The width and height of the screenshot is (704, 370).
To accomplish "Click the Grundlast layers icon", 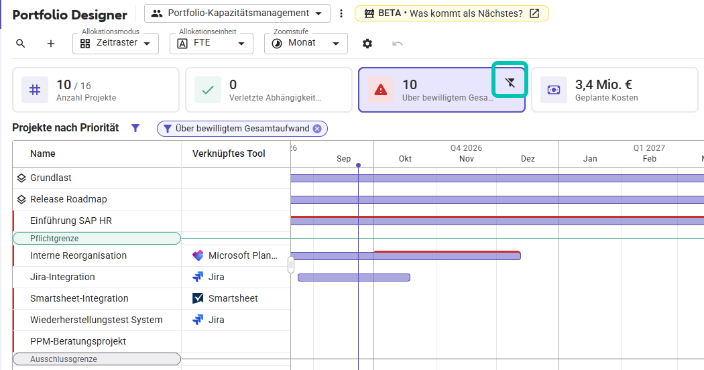I will click(x=21, y=178).
